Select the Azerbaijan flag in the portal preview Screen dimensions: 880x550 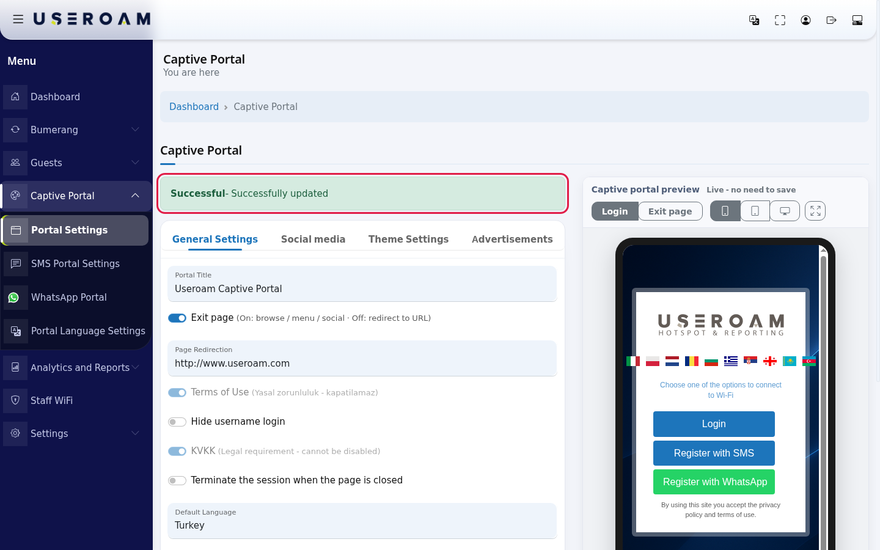coord(809,361)
